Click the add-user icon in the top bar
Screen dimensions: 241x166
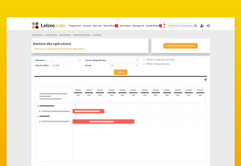point(202,26)
